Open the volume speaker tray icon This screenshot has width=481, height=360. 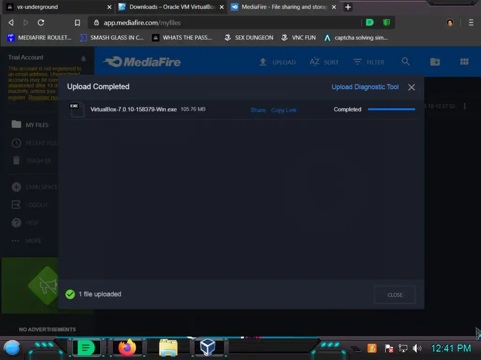[x=417, y=348]
